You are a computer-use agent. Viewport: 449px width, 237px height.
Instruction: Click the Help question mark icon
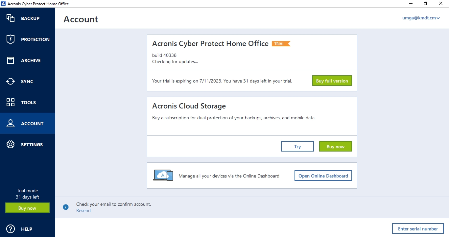pyautogui.click(x=11, y=229)
